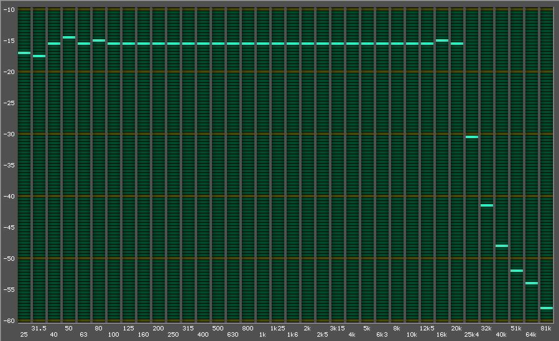
Task: Select the 250 Hz band label
Action: 173,335
